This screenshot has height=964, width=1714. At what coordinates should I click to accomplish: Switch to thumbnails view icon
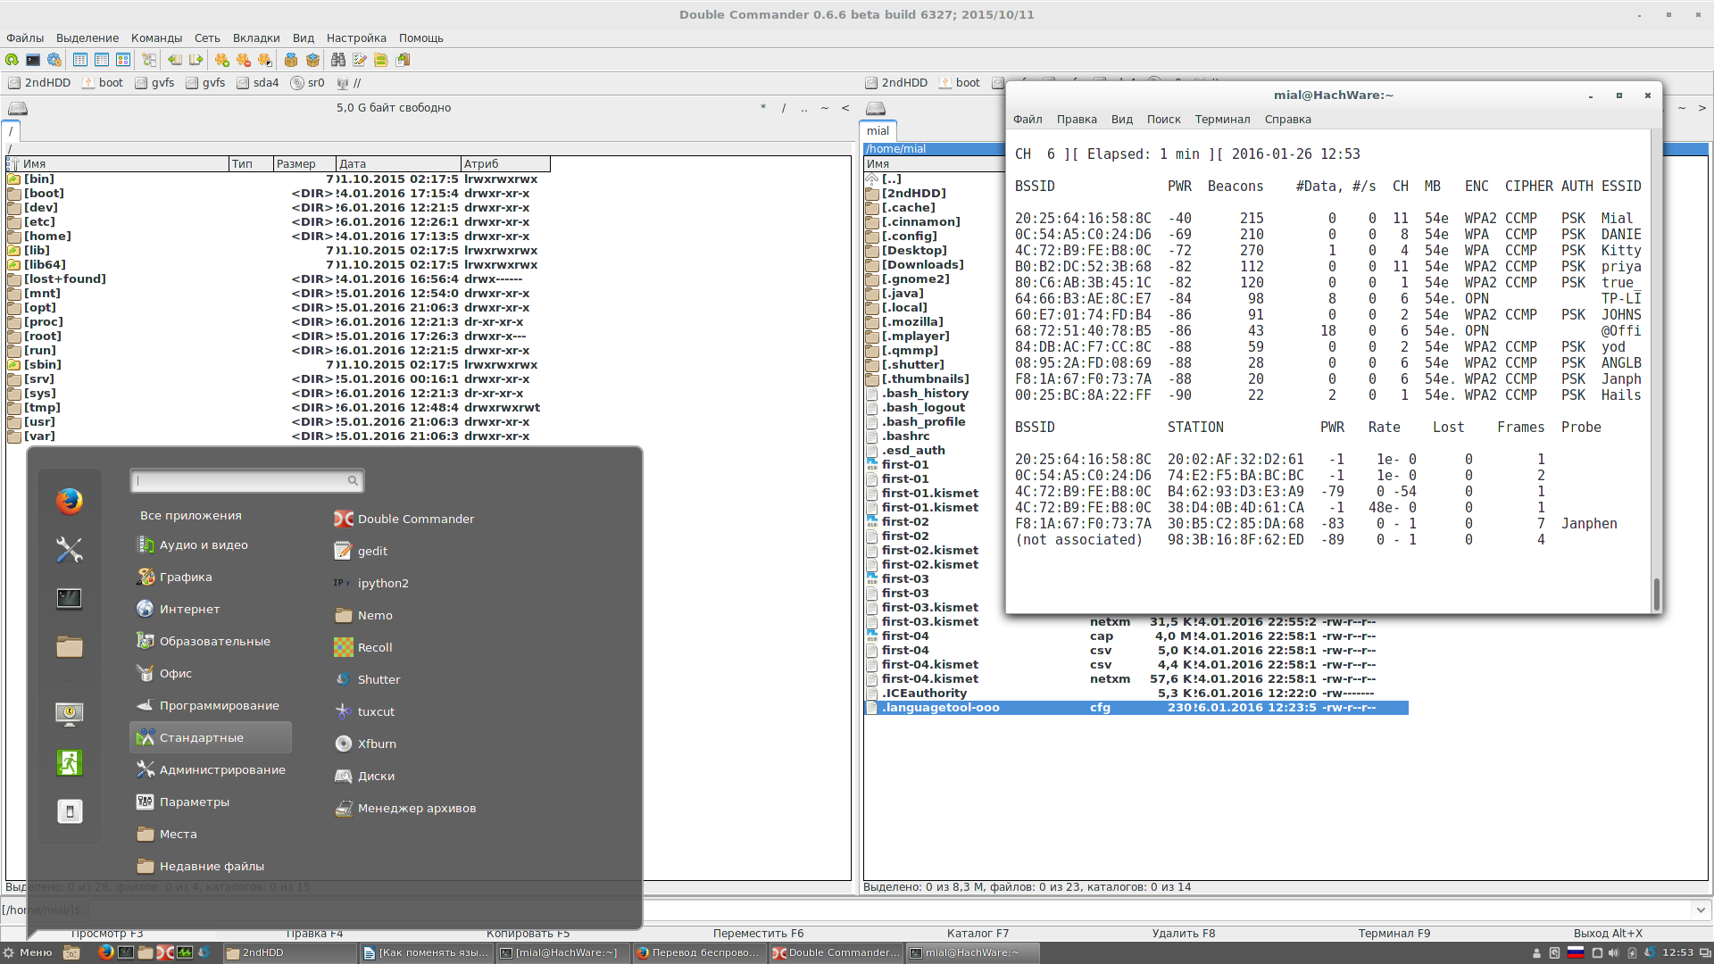(123, 60)
